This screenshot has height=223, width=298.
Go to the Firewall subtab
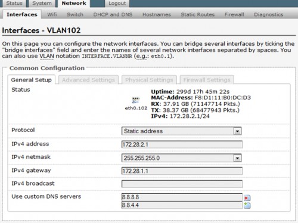[234, 14]
